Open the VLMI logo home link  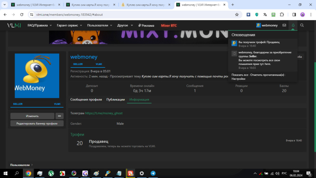(x=14, y=25)
